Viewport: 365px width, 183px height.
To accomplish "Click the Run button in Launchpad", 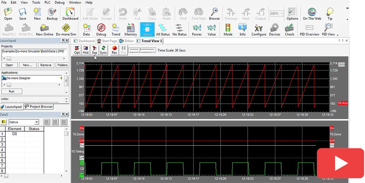I will pyautogui.click(x=12, y=91).
